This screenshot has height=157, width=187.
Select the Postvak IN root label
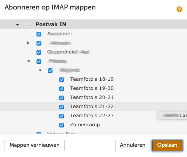(x=51, y=24)
